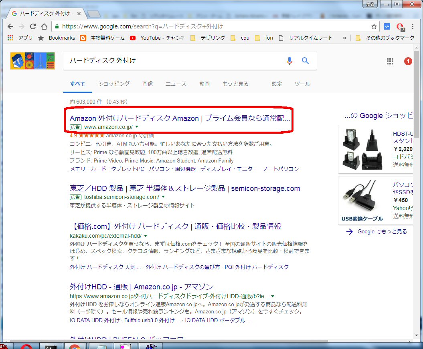Open the fon bookmark folder

coord(264,38)
